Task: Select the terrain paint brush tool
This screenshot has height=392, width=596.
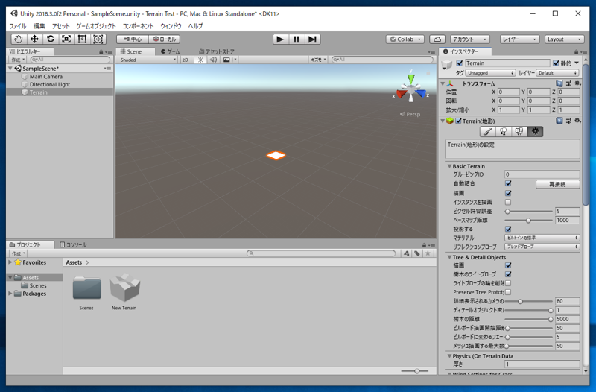Action: click(x=488, y=132)
